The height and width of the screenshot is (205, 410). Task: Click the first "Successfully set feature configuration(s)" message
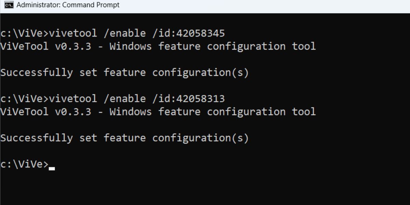(x=124, y=72)
